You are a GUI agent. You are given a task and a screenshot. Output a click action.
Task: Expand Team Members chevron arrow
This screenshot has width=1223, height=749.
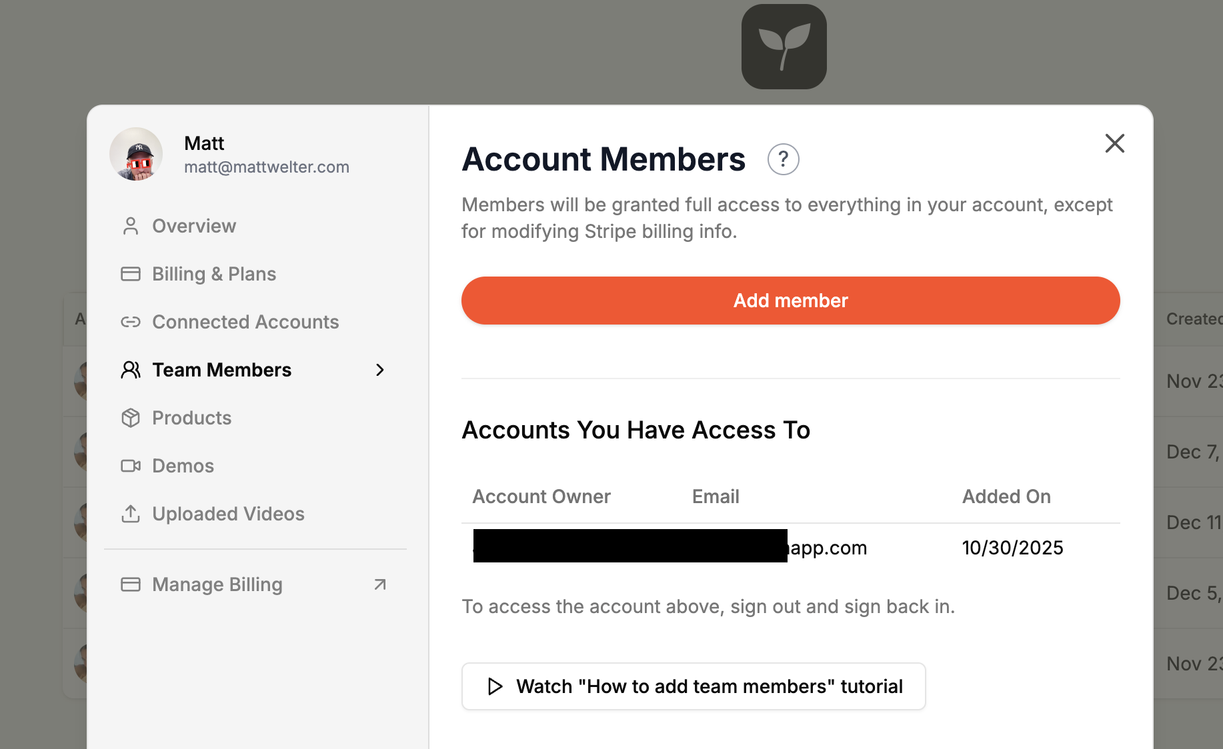[380, 370]
